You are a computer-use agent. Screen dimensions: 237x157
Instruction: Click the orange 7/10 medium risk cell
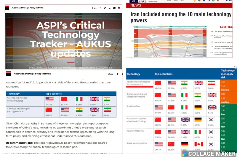229,86
